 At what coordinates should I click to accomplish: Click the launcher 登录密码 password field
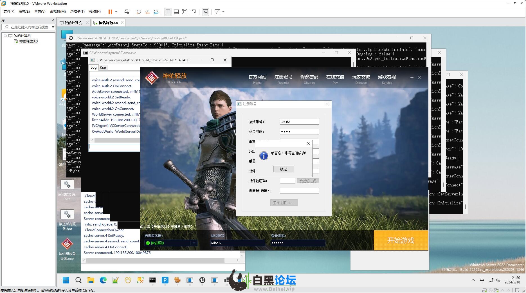pyautogui.click(x=298, y=243)
